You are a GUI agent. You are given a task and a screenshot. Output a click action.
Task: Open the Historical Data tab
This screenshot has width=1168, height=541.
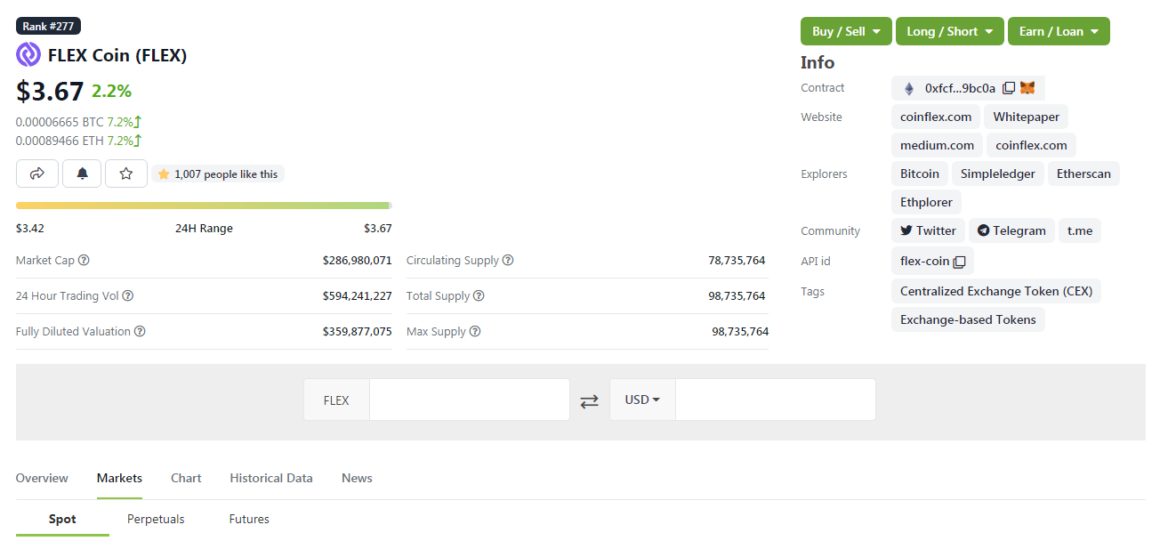pyautogui.click(x=271, y=478)
